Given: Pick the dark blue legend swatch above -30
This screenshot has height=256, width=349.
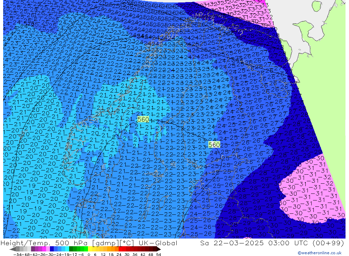Looking at the screenshot, I should click(52, 249).
